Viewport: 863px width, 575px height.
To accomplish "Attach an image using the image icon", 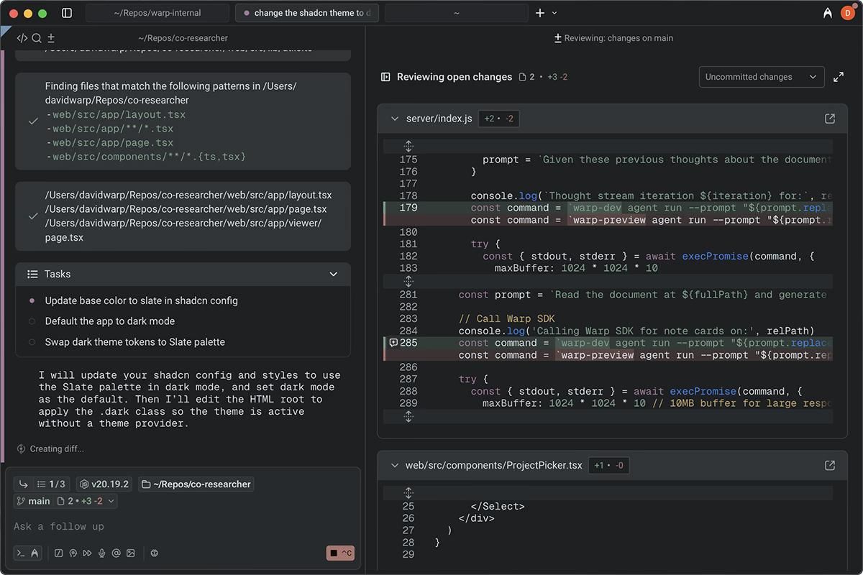I will [130, 553].
